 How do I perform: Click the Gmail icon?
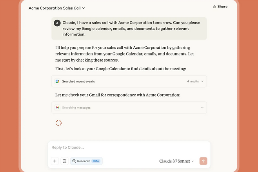pos(57,108)
